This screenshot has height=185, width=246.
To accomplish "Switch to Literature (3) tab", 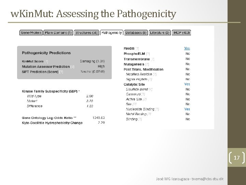I will [x=160, y=33].
